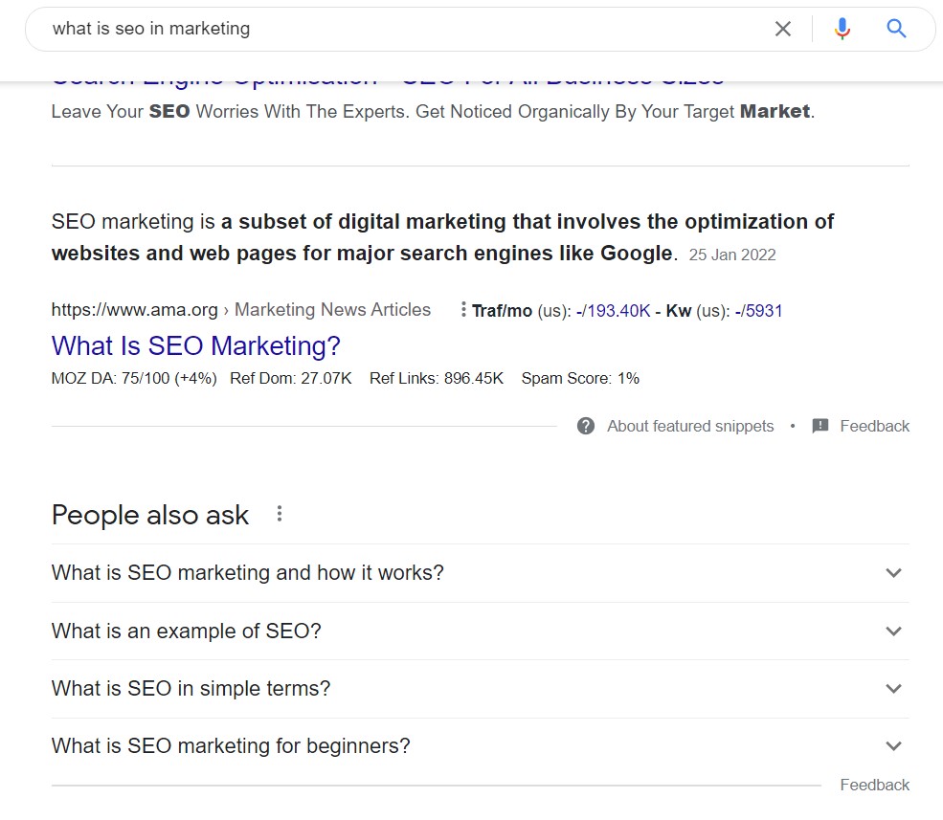Open the three-dot menu next to People also ask
This screenshot has width=943, height=820.
(278, 514)
